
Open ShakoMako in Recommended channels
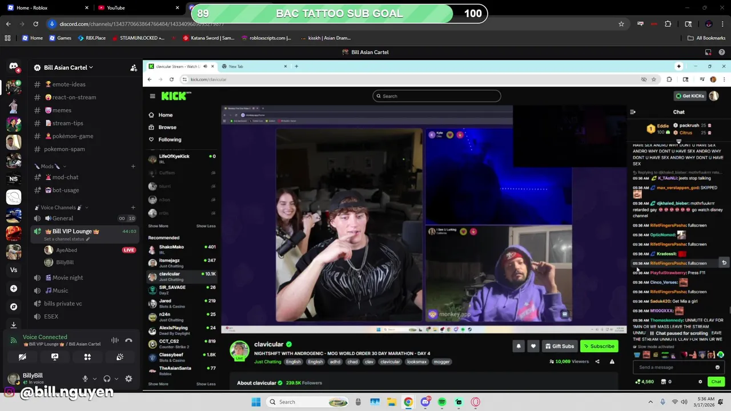pyautogui.click(x=180, y=249)
